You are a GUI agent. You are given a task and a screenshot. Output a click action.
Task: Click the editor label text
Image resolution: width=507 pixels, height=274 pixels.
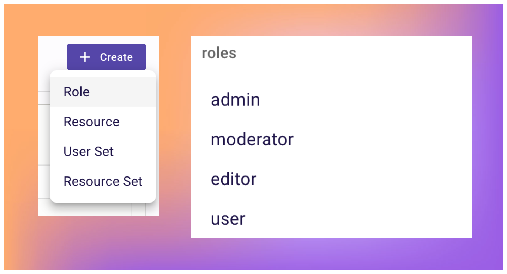[234, 179]
